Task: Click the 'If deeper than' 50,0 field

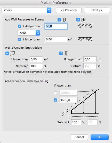Action: click(56, 26)
